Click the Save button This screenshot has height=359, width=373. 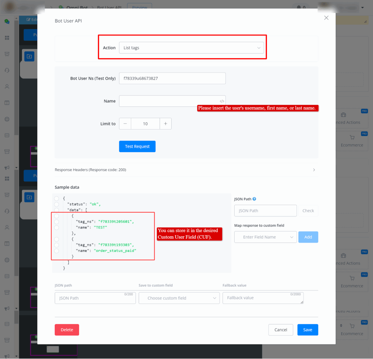307,330
